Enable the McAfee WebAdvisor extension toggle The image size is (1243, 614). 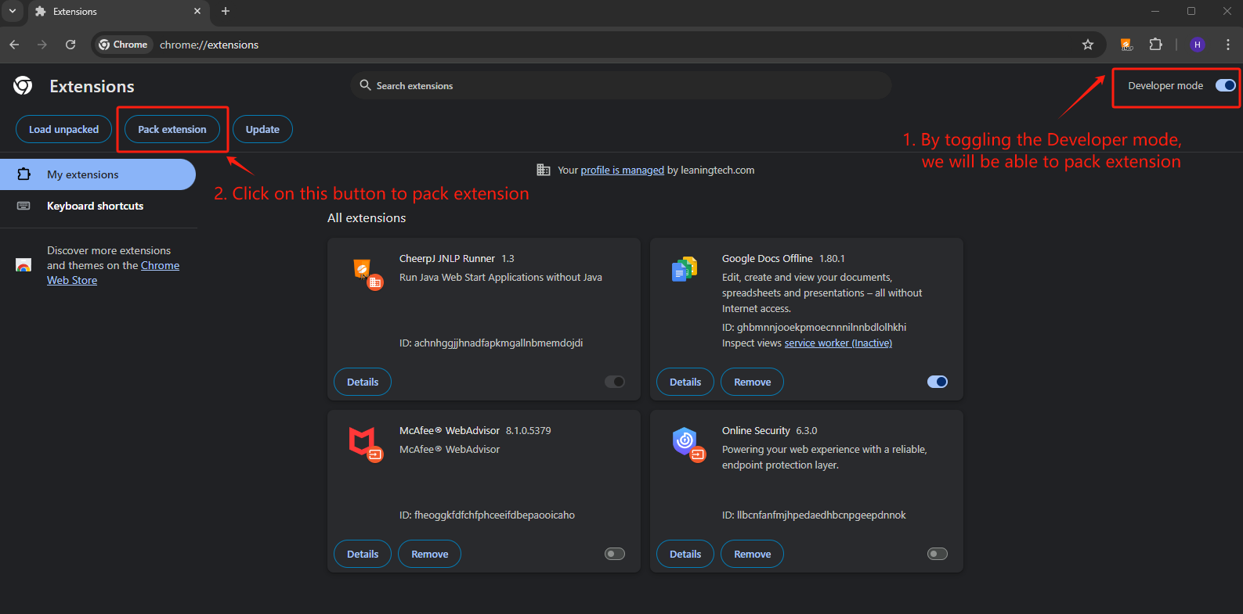(x=615, y=554)
